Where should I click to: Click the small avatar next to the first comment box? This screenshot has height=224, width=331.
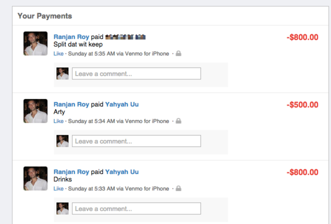coord(62,73)
